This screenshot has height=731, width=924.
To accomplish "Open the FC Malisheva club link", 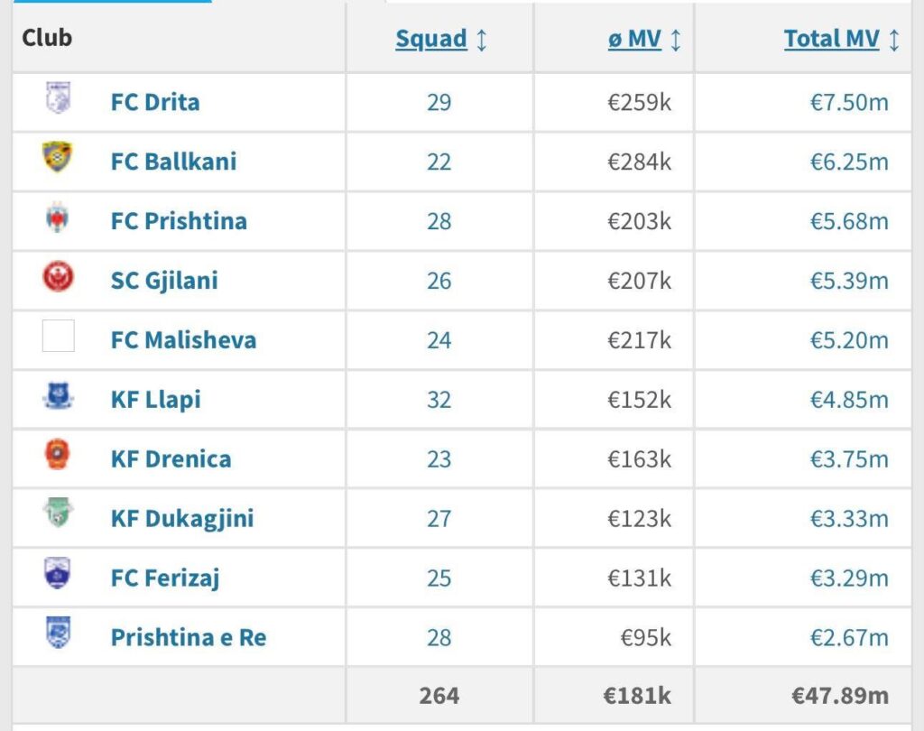I will click(x=183, y=340).
